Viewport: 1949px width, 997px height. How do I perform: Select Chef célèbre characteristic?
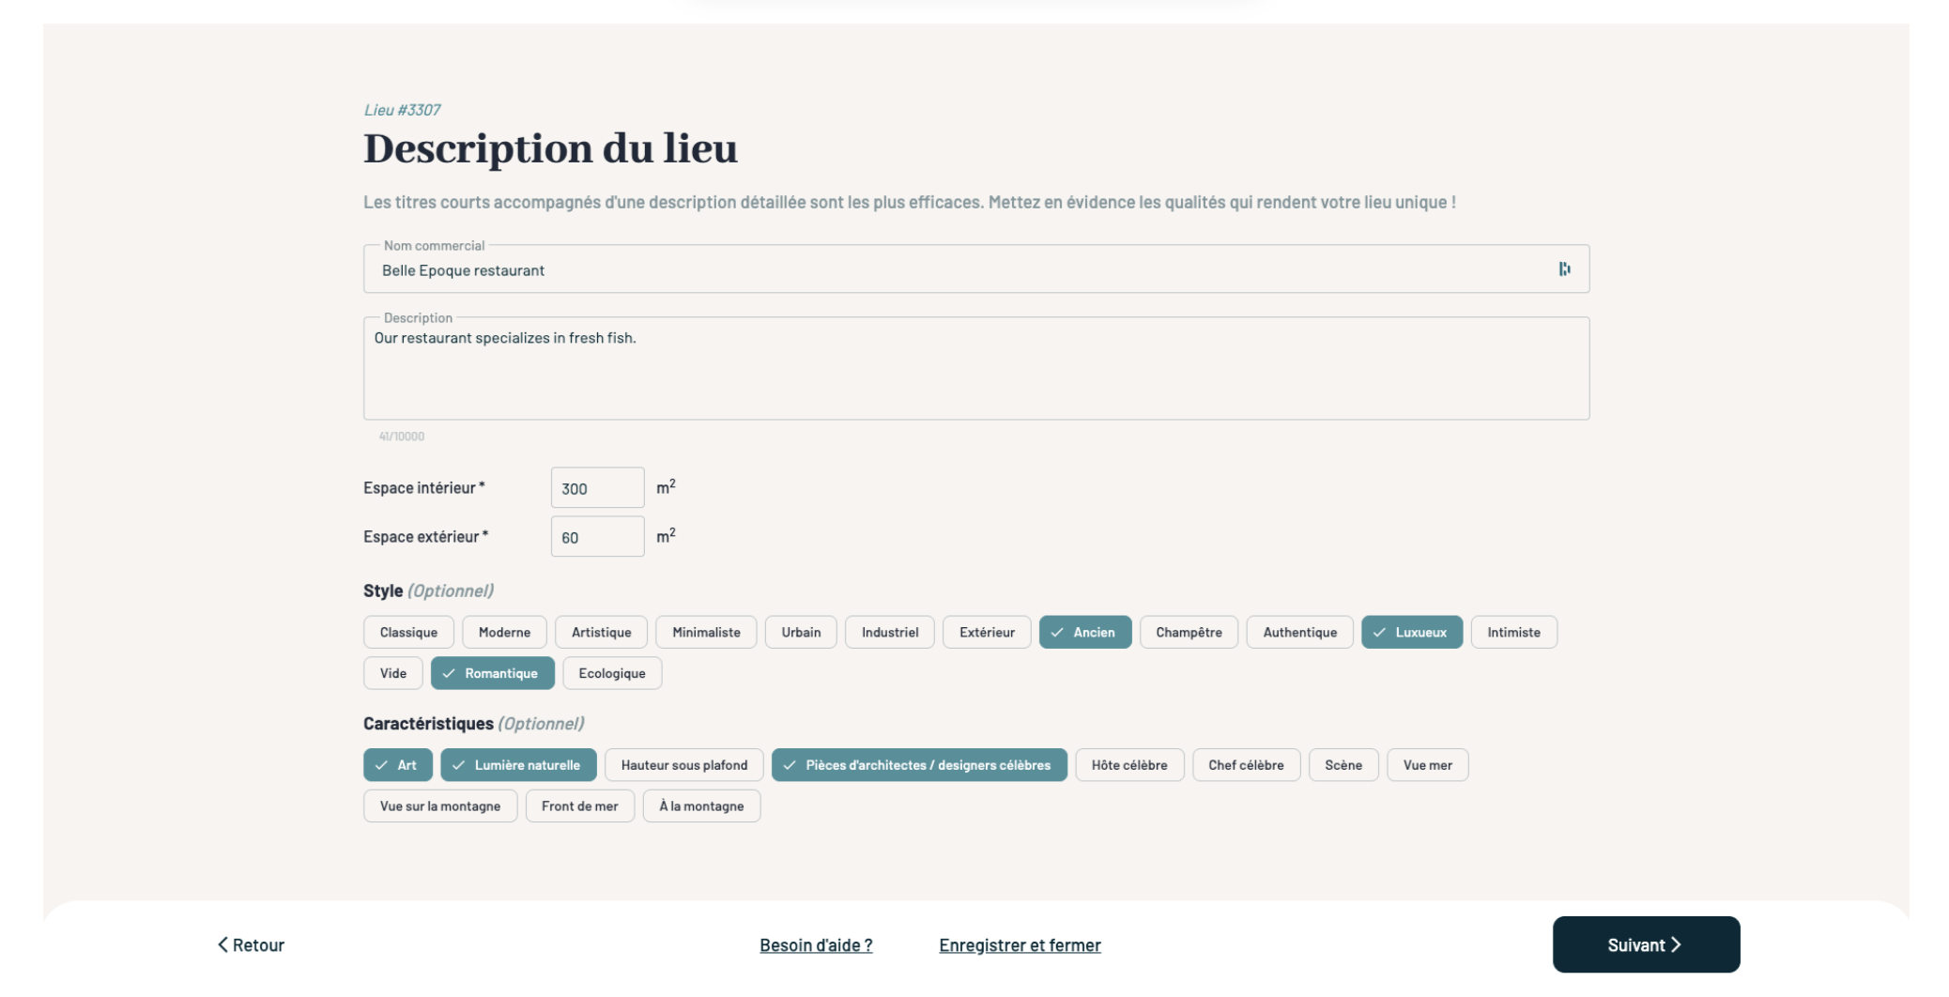click(1246, 765)
